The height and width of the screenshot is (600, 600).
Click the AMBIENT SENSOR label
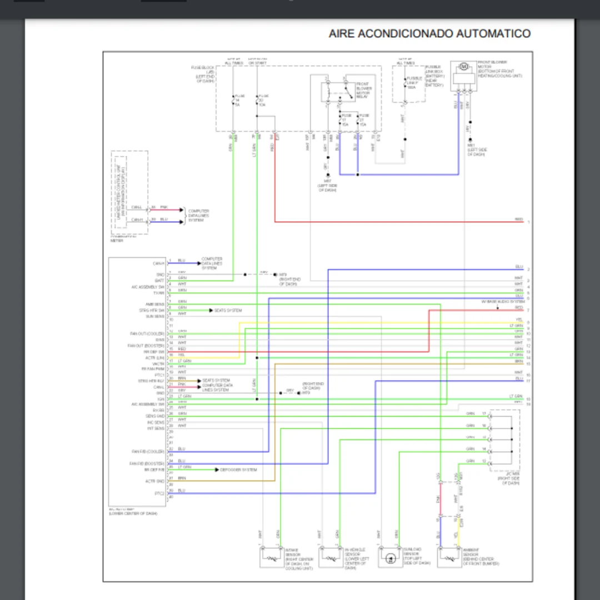tap(481, 557)
